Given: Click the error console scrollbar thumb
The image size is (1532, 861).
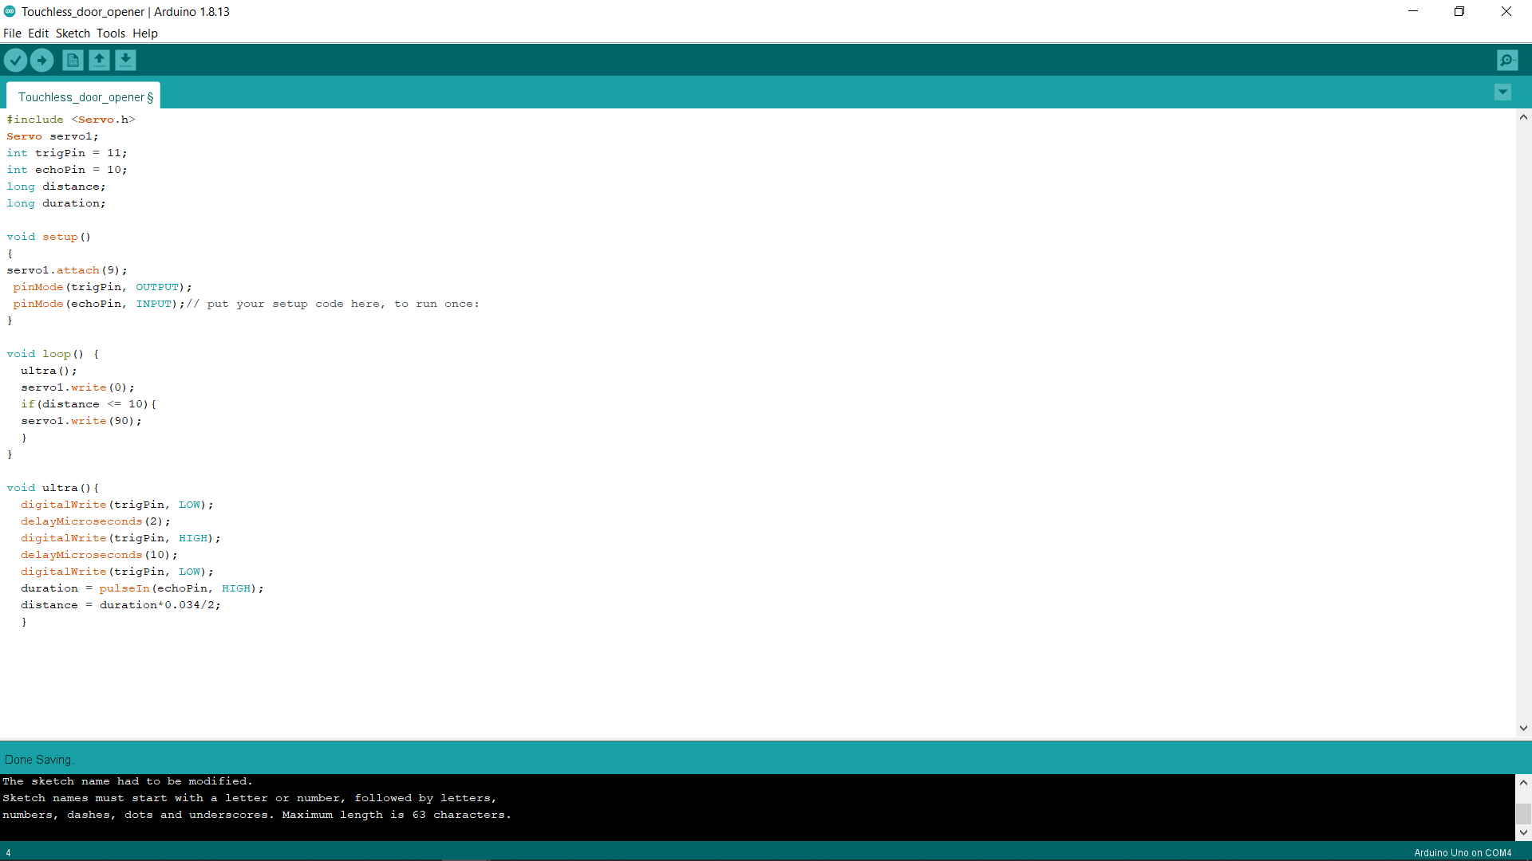Looking at the screenshot, I should coord(1524,815).
